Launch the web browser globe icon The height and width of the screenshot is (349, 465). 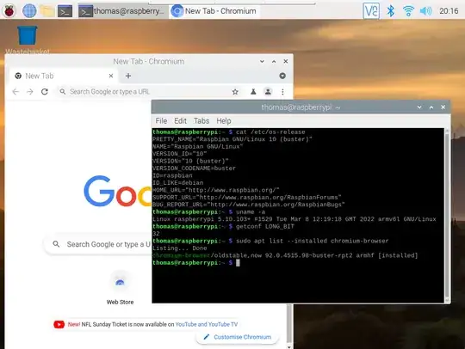[x=29, y=11]
